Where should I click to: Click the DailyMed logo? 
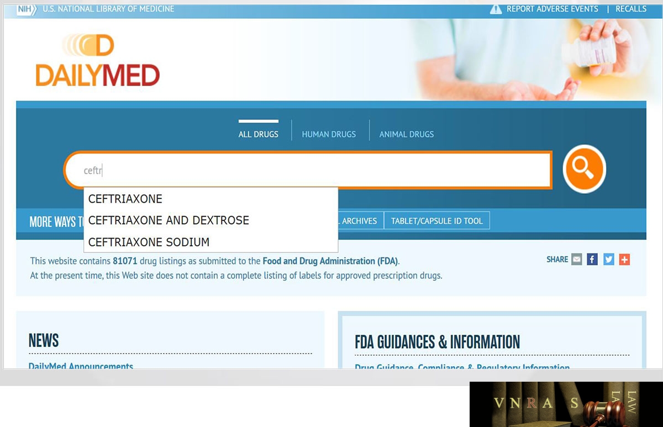click(97, 60)
